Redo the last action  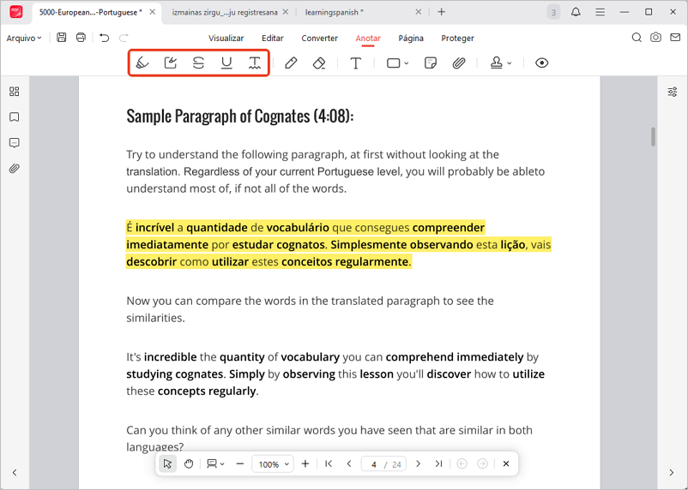[x=124, y=38]
